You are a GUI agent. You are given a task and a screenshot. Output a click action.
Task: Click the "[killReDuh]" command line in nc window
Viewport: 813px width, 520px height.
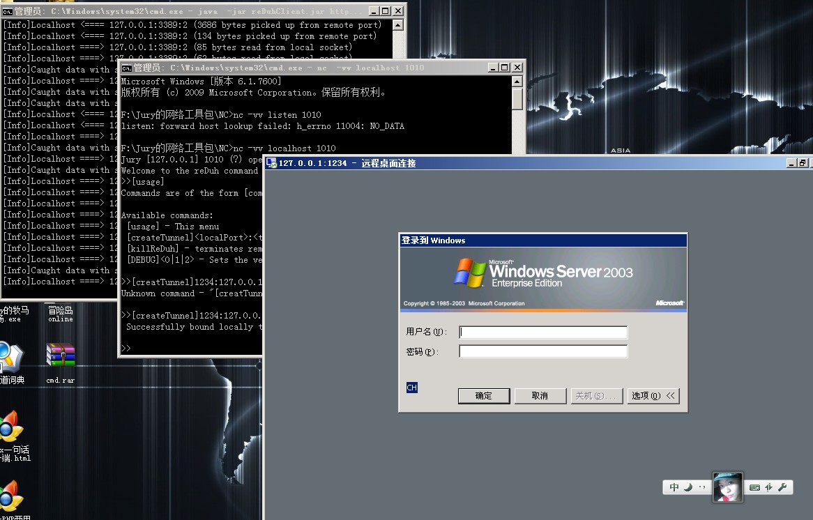pyautogui.click(x=195, y=248)
